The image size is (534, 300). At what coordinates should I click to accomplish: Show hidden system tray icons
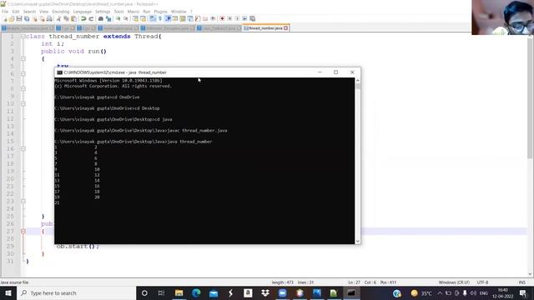point(440,292)
